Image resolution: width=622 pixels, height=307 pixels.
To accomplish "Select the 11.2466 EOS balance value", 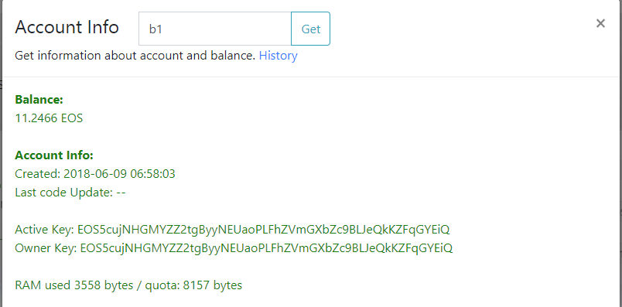I will [x=49, y=118].
